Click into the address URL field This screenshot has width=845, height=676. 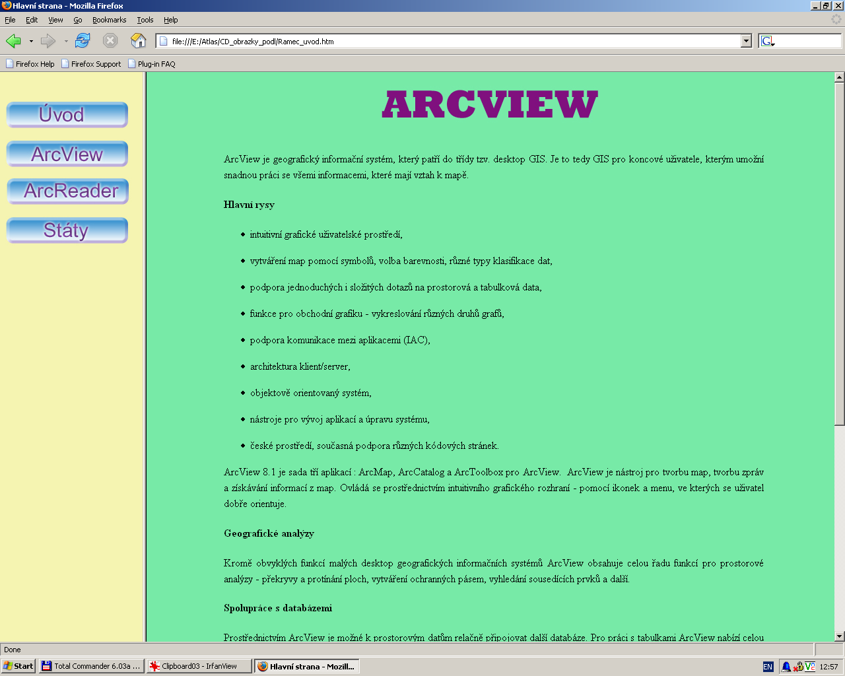coord(454,41)
